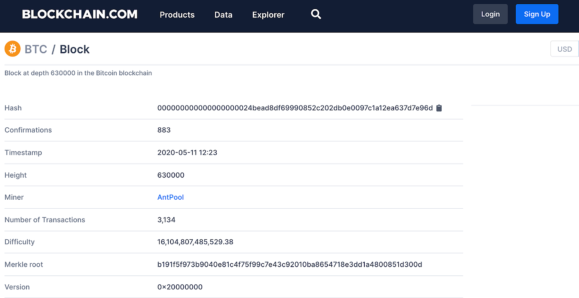Select the block hash value text

pos(295,108)
